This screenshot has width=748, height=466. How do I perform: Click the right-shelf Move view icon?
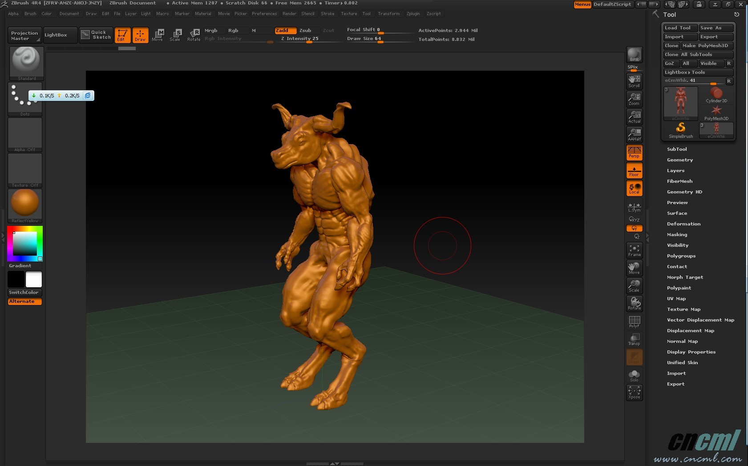pyautogui.click(x=634, y=268)
